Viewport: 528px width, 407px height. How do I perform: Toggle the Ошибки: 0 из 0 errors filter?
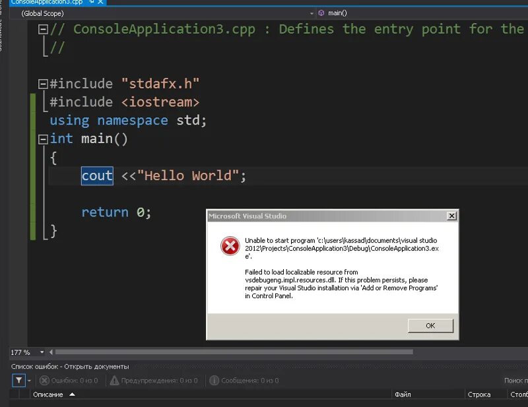pyautogui.click(x=69, y=381)
